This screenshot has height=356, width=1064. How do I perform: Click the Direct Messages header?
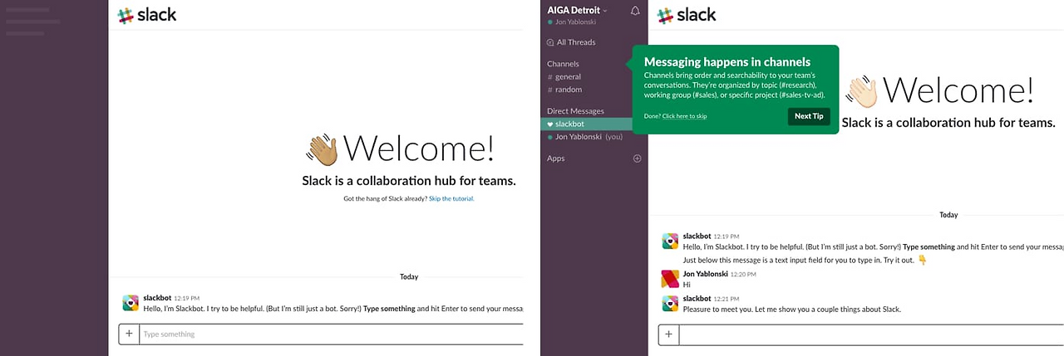(575, 111)
